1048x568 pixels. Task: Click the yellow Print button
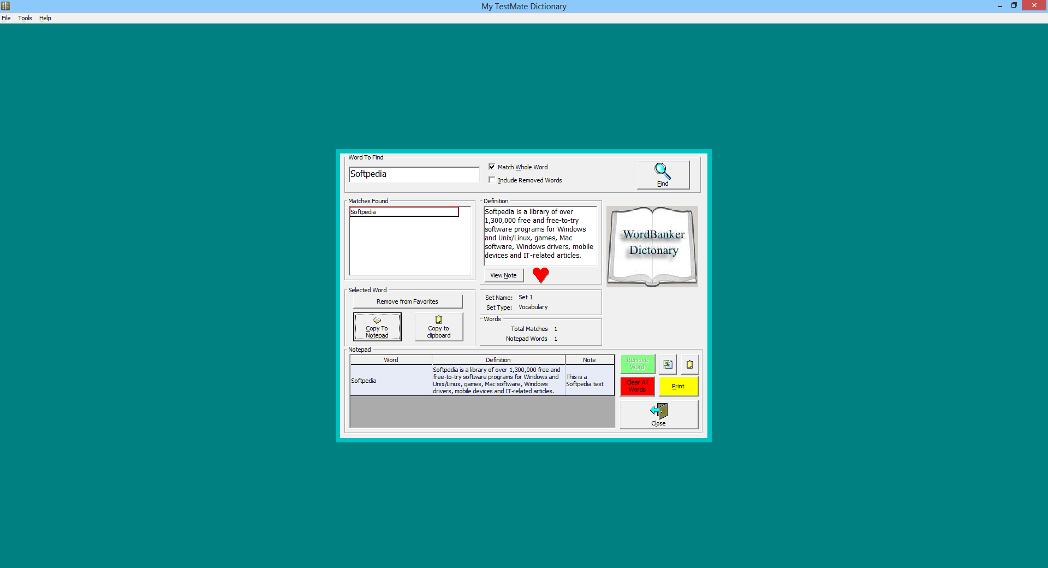pyautogui.click(x=678, y=386)
